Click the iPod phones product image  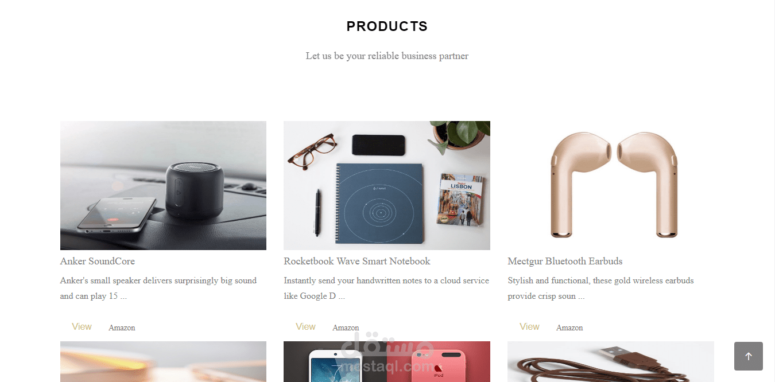click(387, 362)
